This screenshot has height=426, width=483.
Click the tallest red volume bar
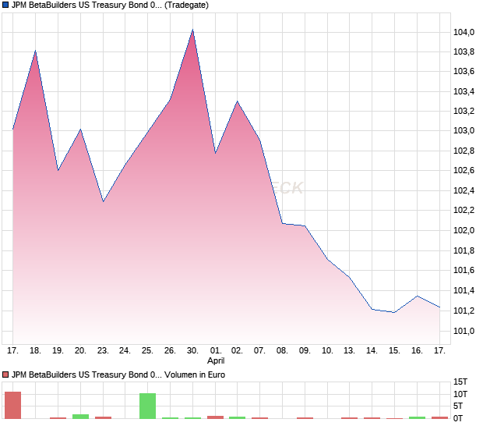12,405
